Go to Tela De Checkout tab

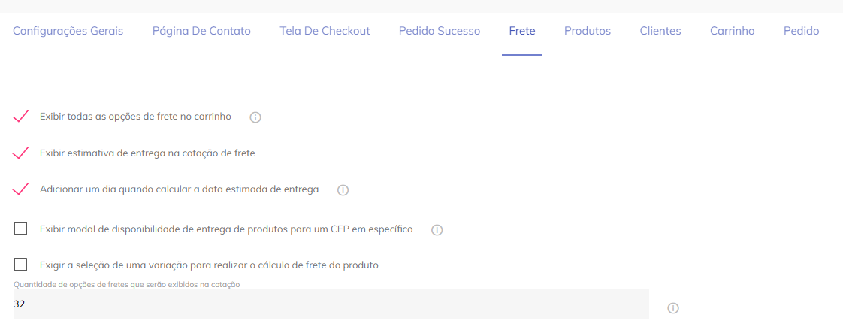(x=325, y=31)
